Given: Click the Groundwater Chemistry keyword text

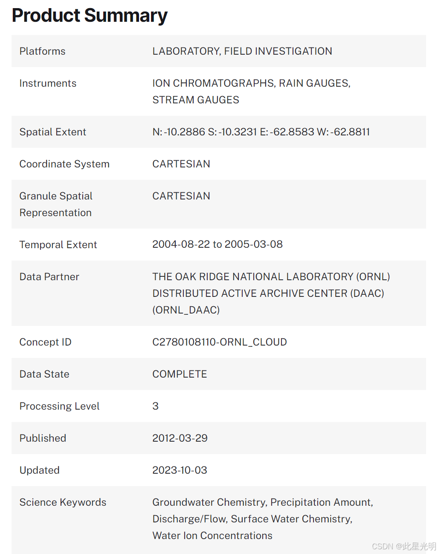Looking at the screenshot, I should point(209,502).
